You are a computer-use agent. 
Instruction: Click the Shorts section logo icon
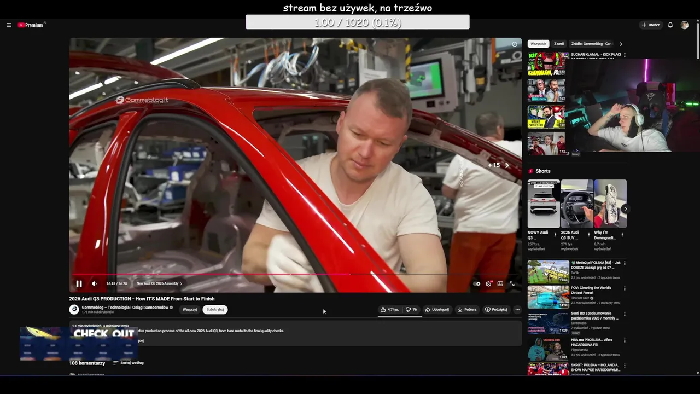click(530, 171)
